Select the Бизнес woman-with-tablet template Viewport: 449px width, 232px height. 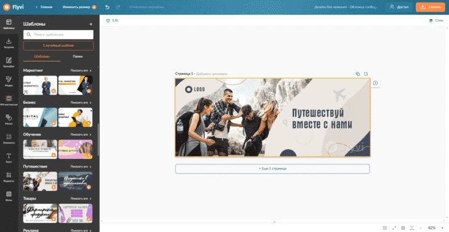point(75,117)
